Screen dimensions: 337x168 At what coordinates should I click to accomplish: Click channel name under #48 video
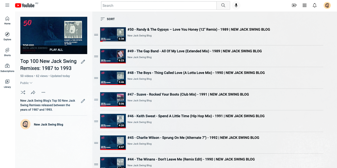139,79
